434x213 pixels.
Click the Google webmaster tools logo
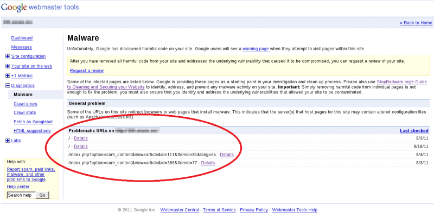point(40,8)
